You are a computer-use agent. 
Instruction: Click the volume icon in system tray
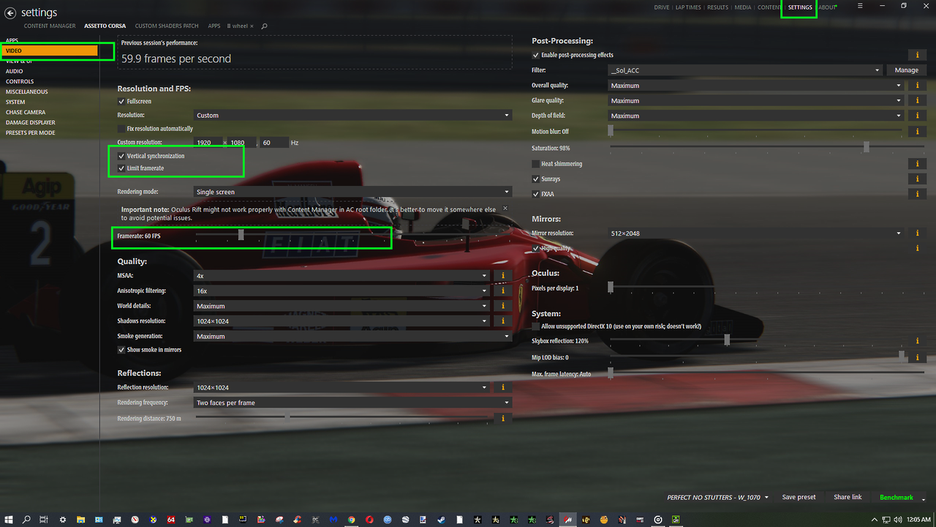[x=897, y=519]
